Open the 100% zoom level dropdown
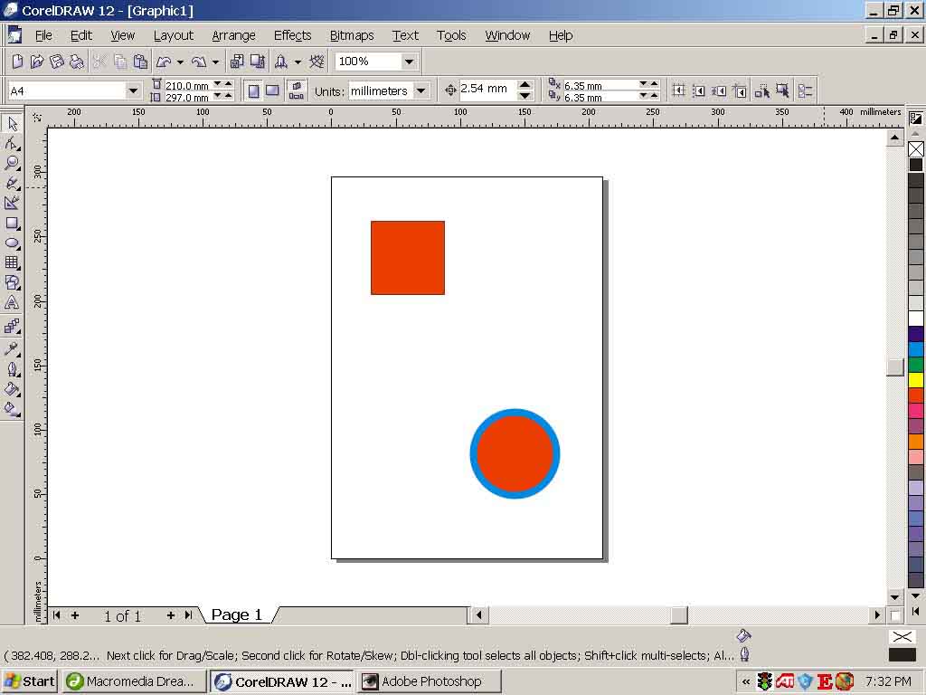The width and height of the screenshot is (926, 695). point(408,62)
